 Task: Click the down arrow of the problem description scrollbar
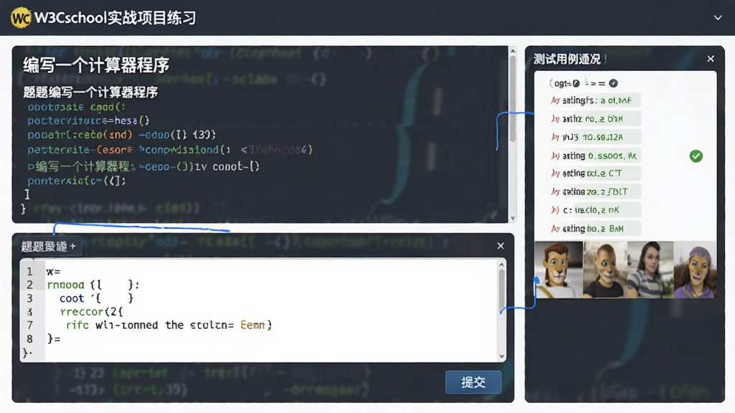click(x=512, y=218)
